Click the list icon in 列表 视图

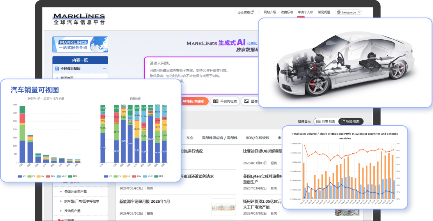coord(319,121)
